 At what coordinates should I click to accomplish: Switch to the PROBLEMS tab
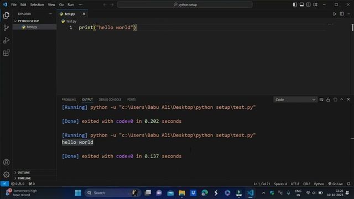(69, 99)
